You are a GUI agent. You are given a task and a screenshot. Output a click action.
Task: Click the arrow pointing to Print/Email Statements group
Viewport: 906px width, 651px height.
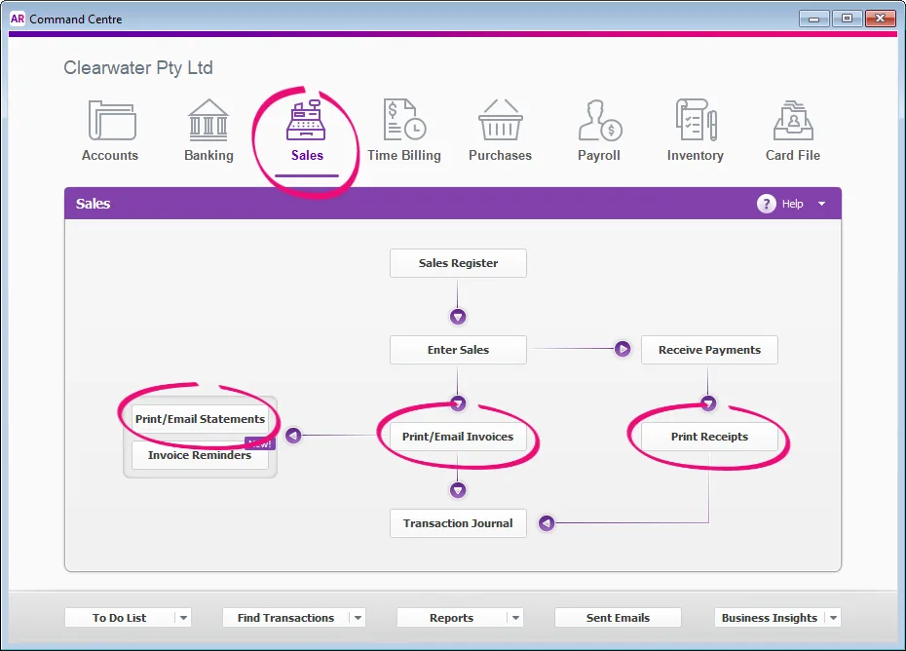click(293, 436)
